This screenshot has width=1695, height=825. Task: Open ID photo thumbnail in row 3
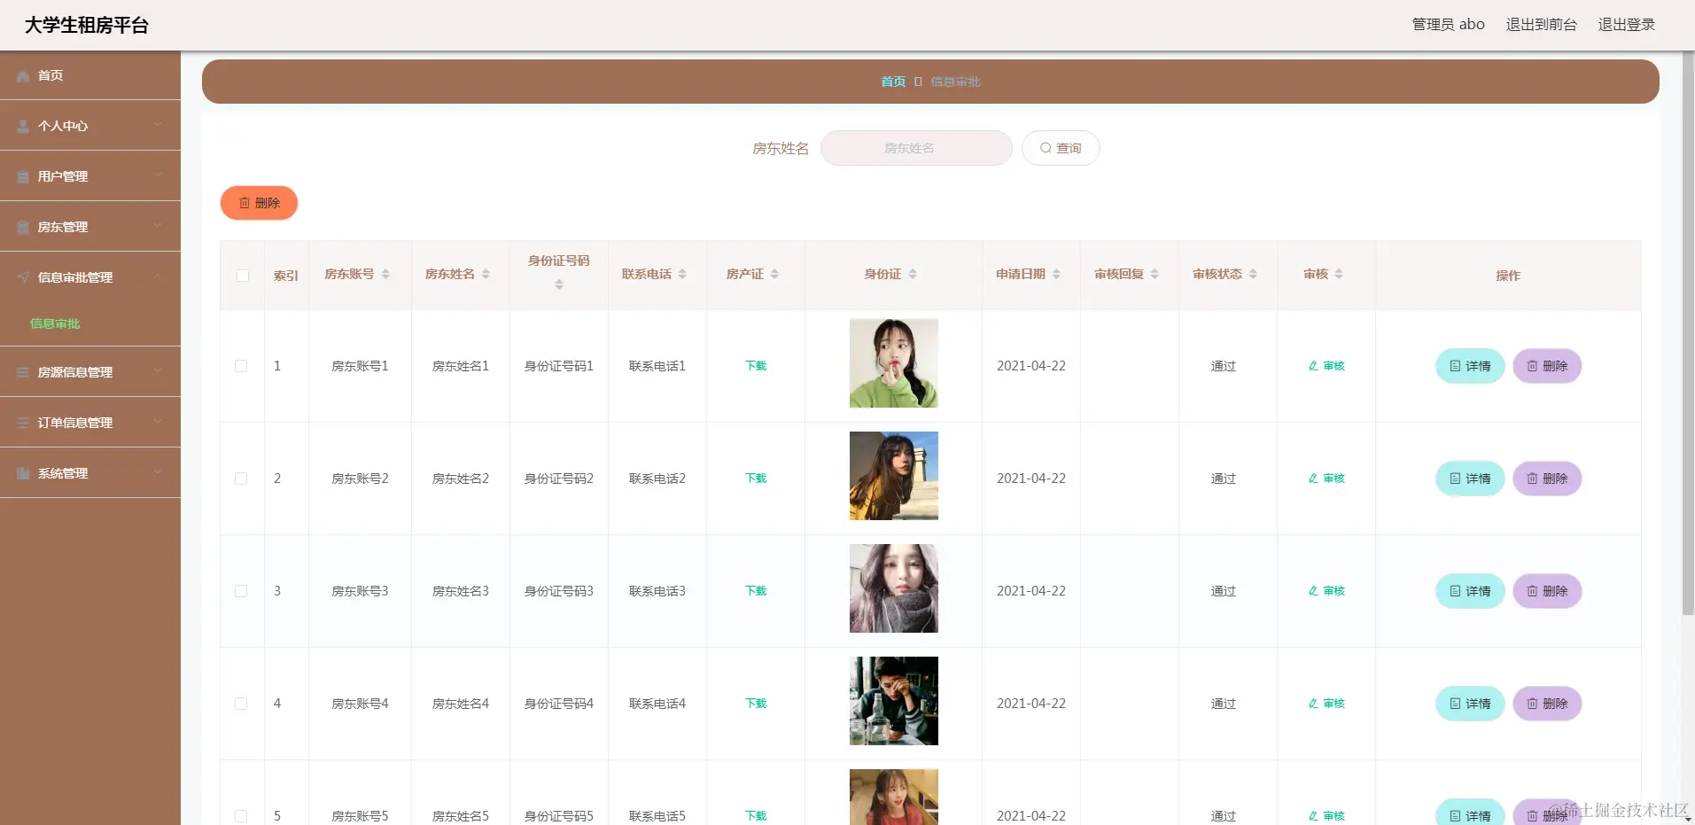click(x=894, y=588)
